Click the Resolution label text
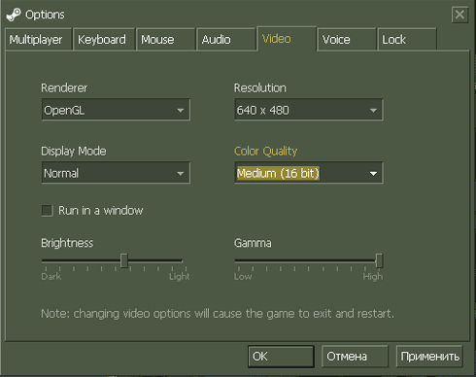The height and width of the screenshot is (377, 476). point(260,88)
